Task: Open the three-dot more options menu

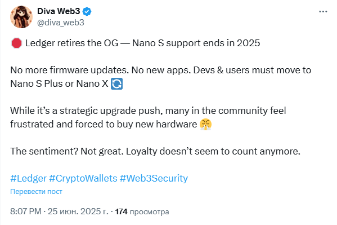Action: [x=323, y=11]
